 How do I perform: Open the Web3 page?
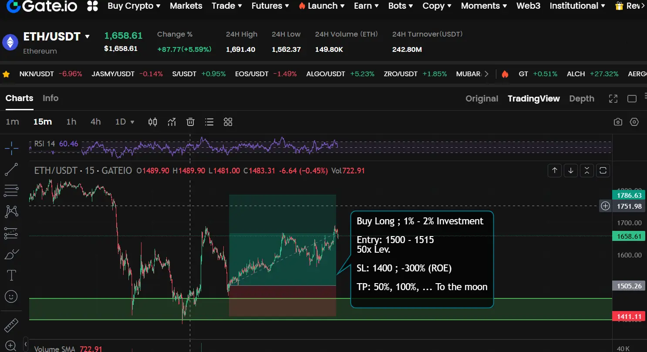point(528,6)
